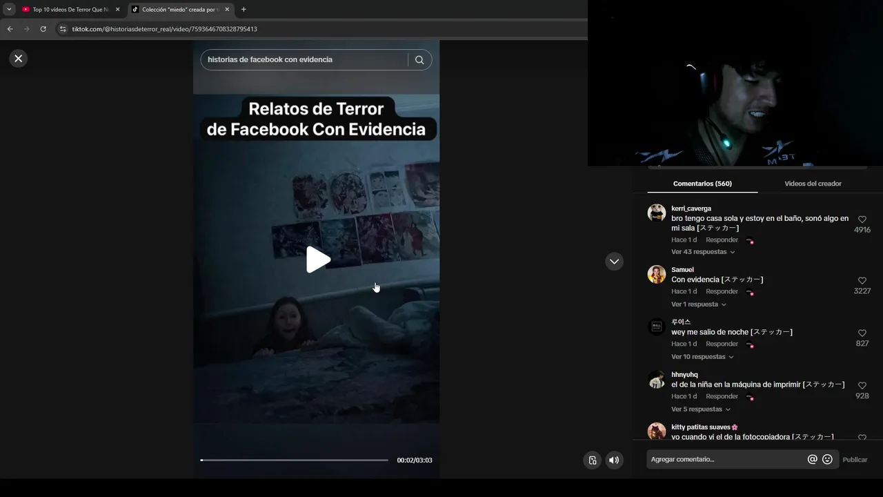
Task: Click the Agregar comentario input field
Action: [726, 460]
